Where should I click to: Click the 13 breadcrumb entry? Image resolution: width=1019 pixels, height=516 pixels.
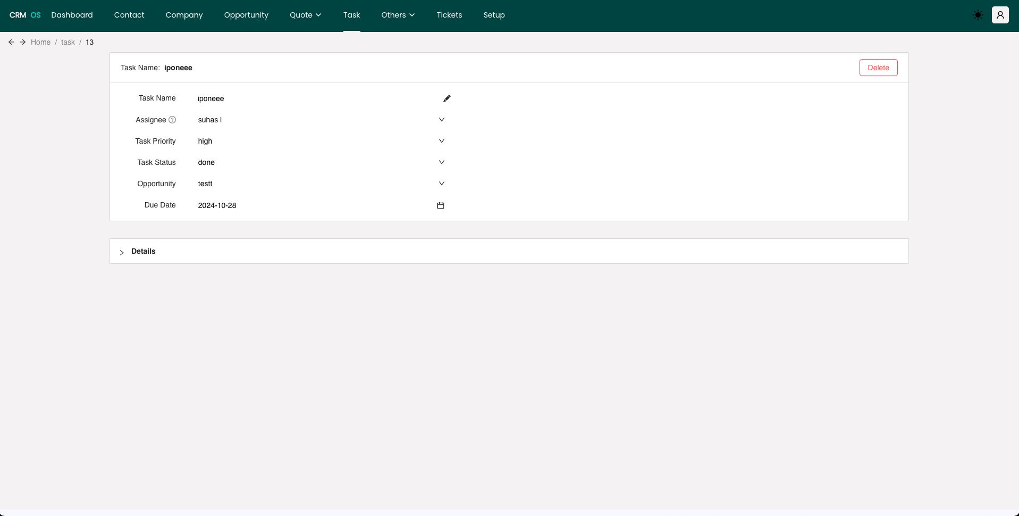(x=89, y=42)
